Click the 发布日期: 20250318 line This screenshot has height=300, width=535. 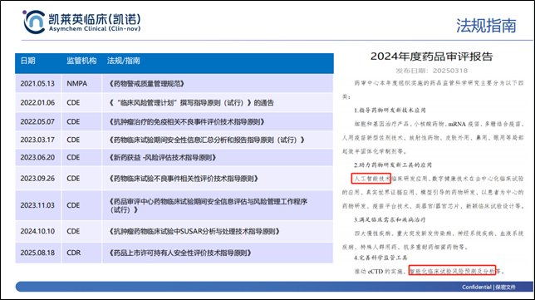click(432, 71)
